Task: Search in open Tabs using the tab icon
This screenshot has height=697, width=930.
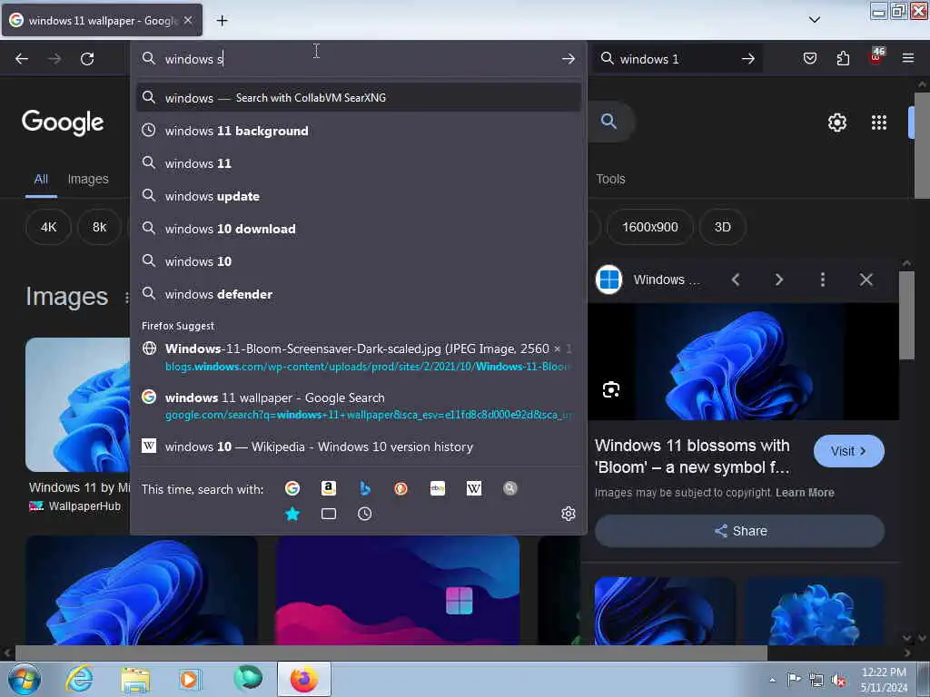Action: click(329, 514)
